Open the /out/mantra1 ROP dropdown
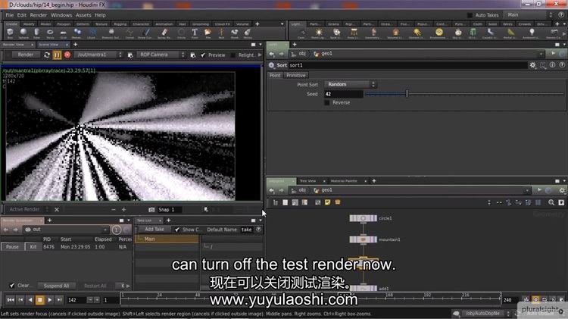 99,55
